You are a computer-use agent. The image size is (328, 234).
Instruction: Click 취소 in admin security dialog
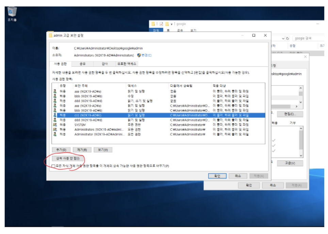238,176
